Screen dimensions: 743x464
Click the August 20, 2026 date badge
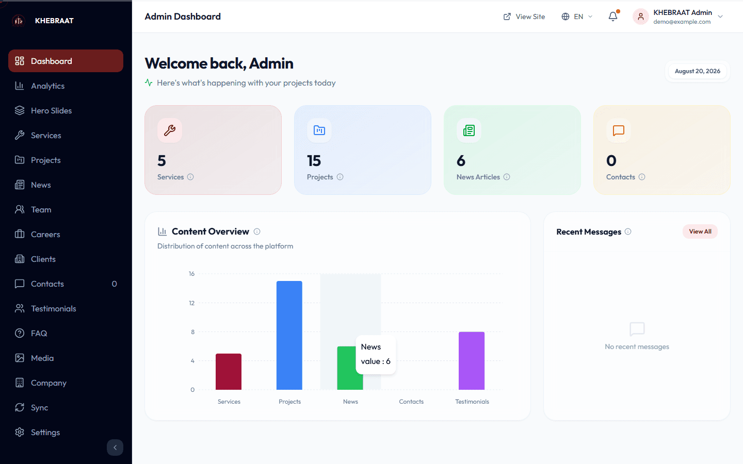pyautogui.click(x=697, y=71)
